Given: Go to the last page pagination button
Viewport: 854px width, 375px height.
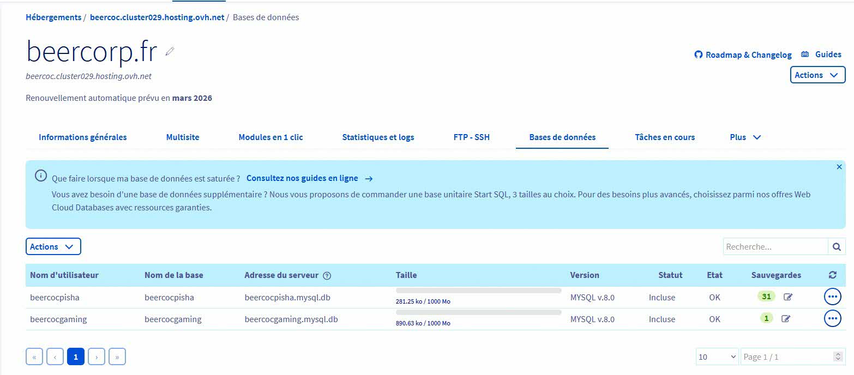Looking at the screenshot, I should [x=117, y=357].
